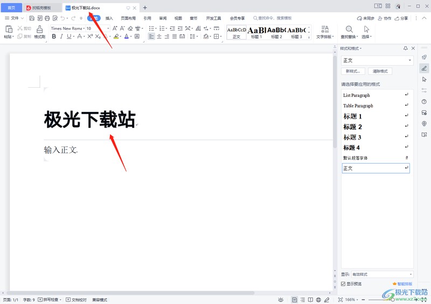The width and height of the screenshot is (431, 304).
Task: Toggle Italic formatting
Action: (x=61, y=36)
